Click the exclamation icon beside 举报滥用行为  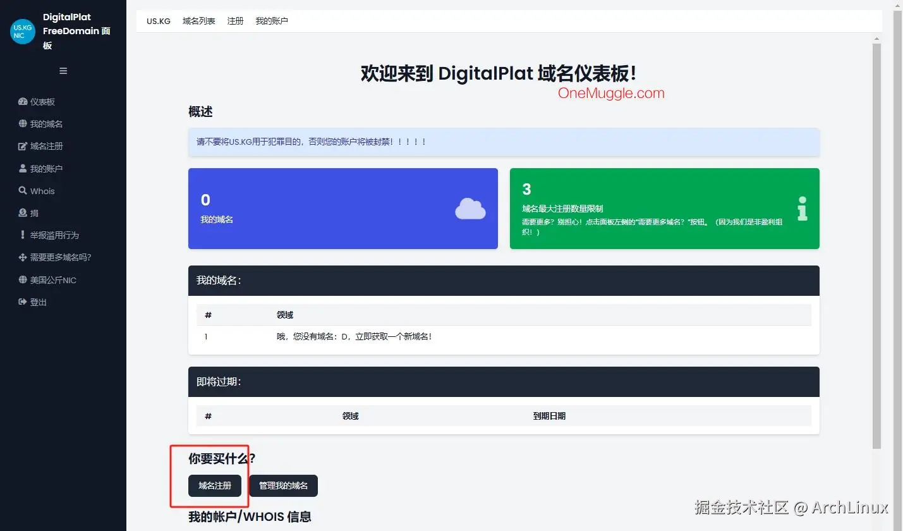pyautogui.click(x=23, y=235)
